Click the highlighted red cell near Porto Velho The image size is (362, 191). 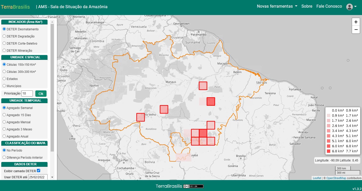[141, 117]
